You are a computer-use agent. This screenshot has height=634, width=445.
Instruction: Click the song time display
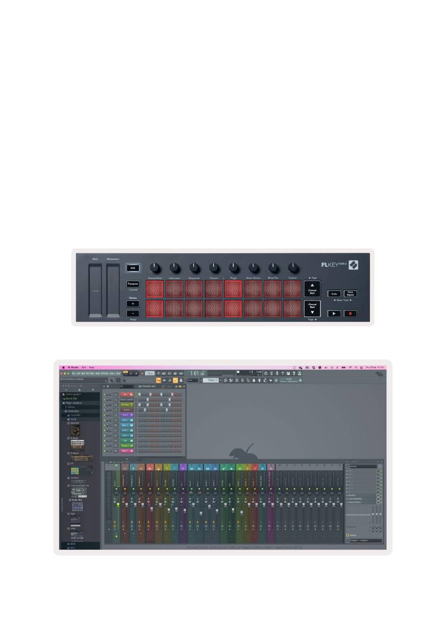[x=197, y=374]
